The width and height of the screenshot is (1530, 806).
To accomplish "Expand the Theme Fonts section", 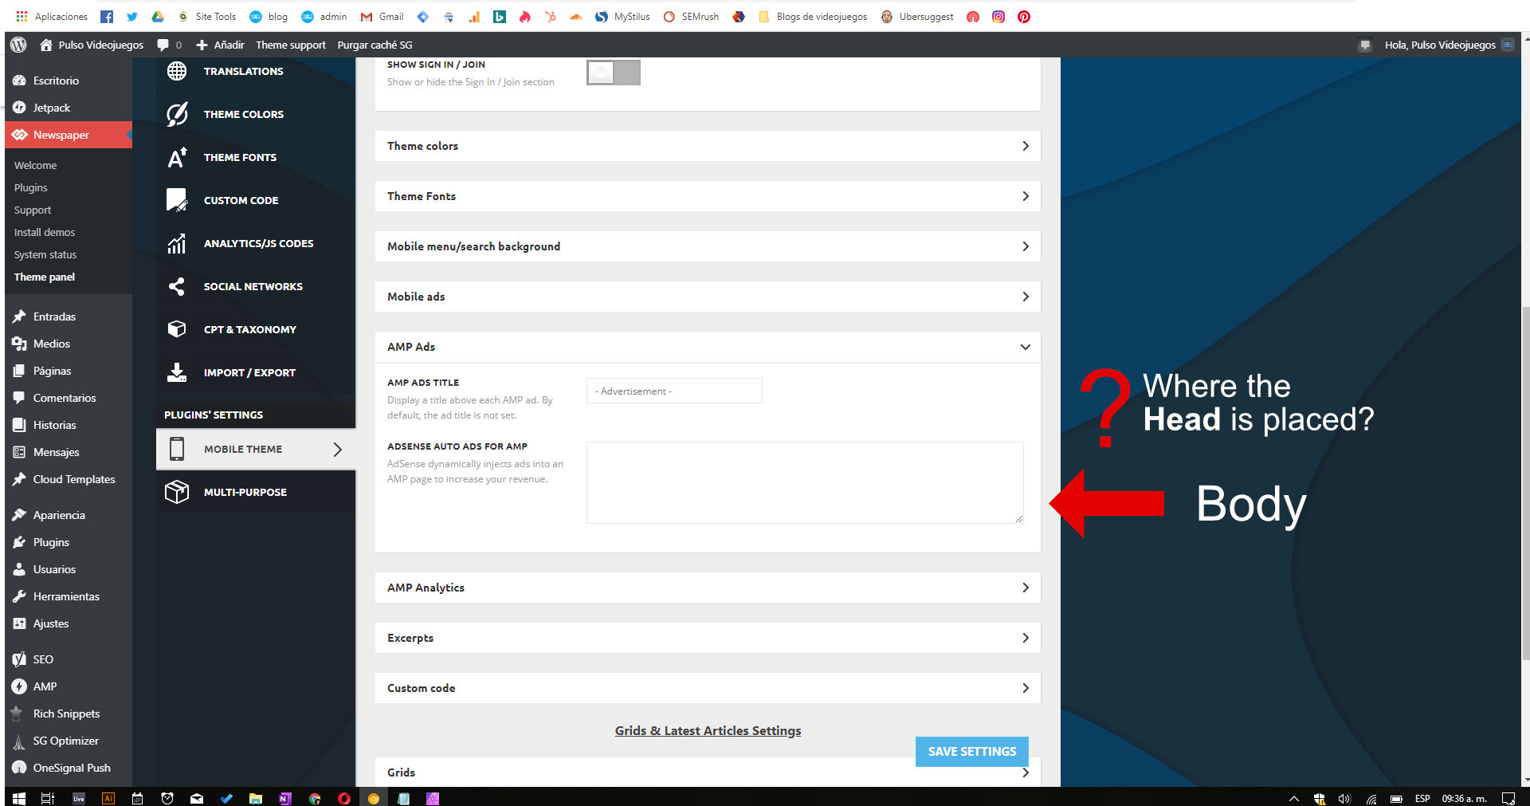I will 708,196.
